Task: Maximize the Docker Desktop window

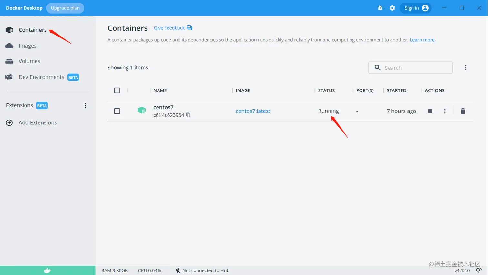Action: (462, 8)
